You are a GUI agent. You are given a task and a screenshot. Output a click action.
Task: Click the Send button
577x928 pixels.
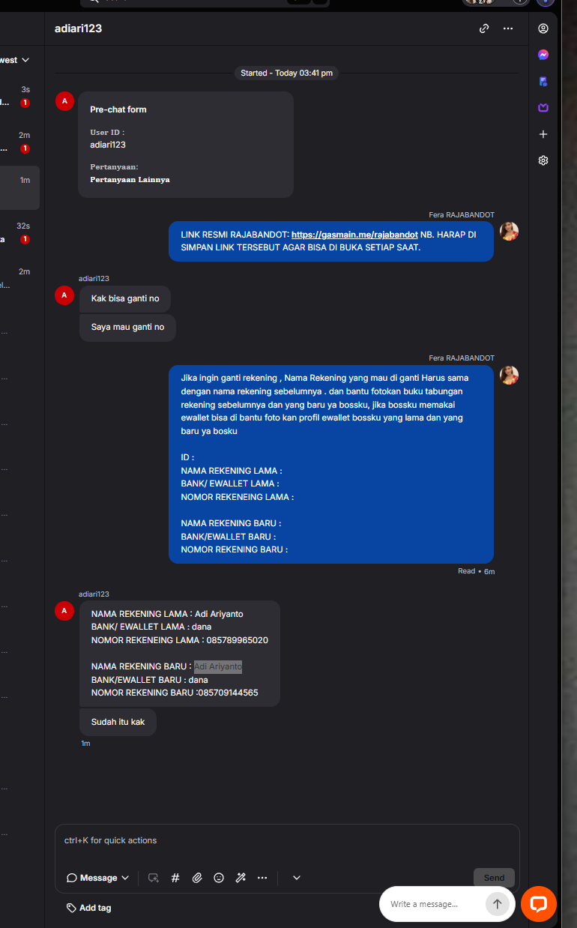tap(494, 878)
